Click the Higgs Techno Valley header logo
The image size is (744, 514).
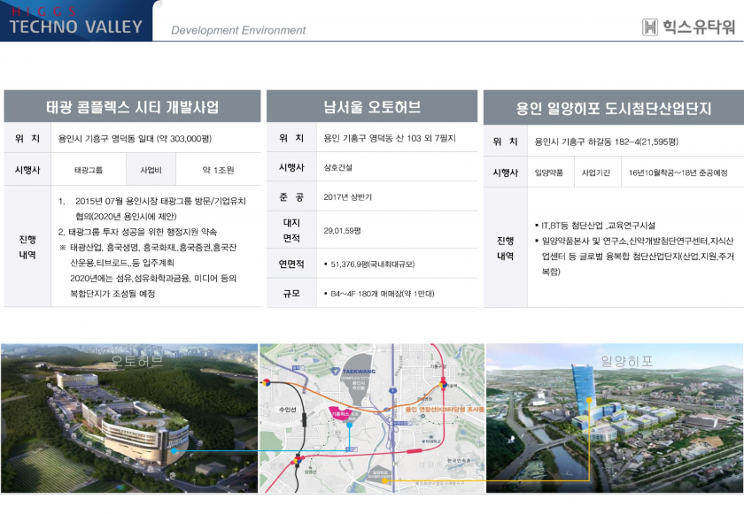75,21
